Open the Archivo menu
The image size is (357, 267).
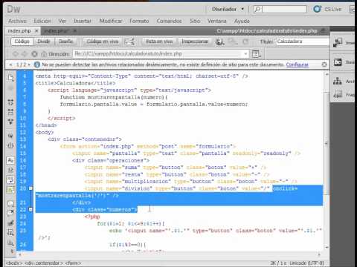[17, 21]
